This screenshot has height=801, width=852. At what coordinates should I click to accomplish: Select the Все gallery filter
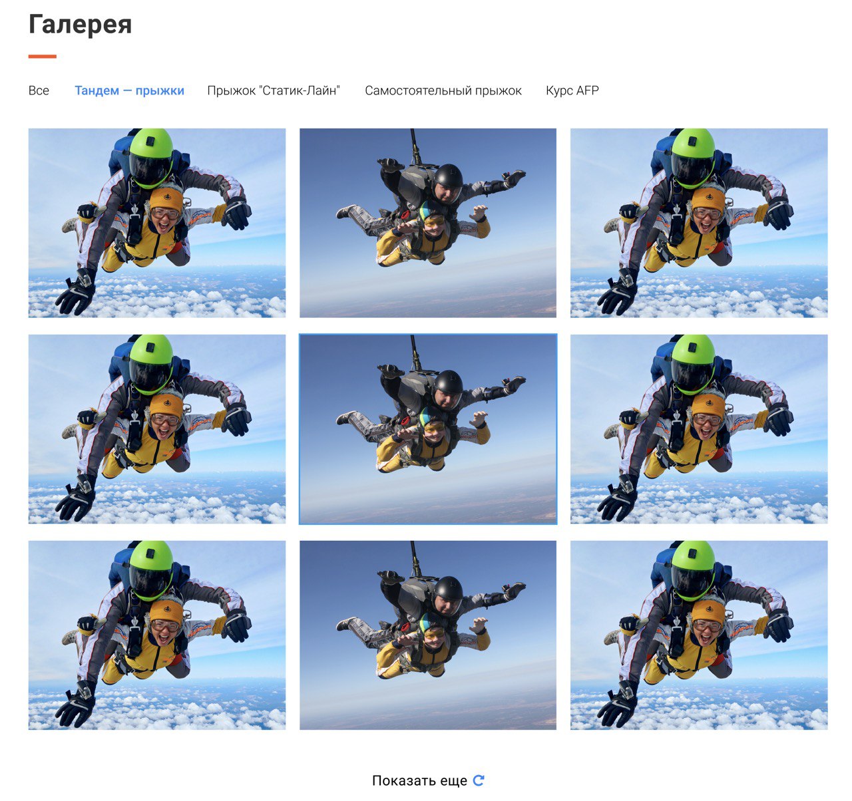pos(39,90)
